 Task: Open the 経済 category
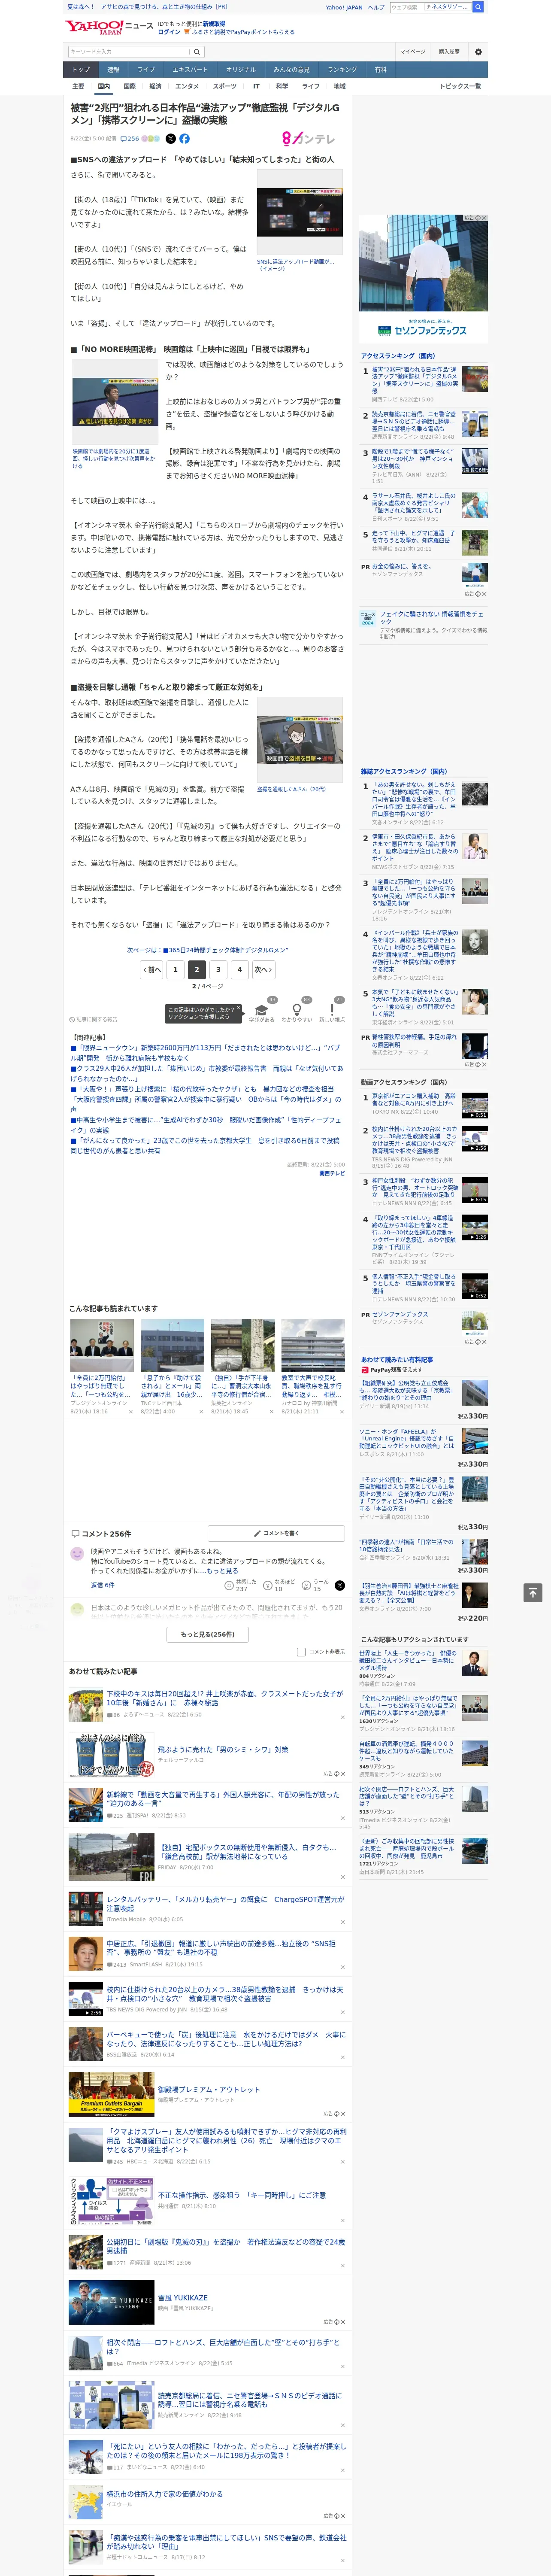155,86
